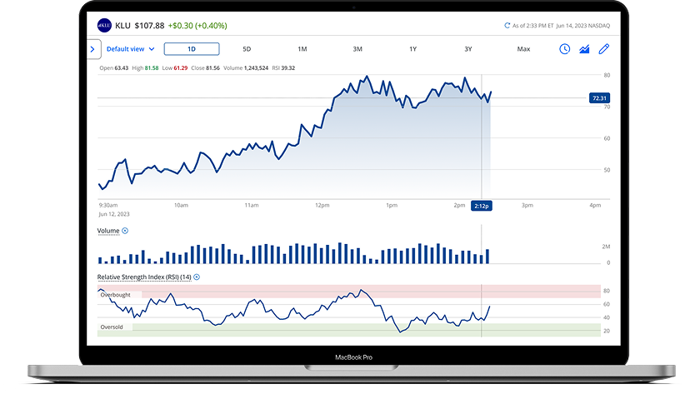The image size is (700, 394).
Task: Click the KLU company logo icon
Action: point(103,25)
